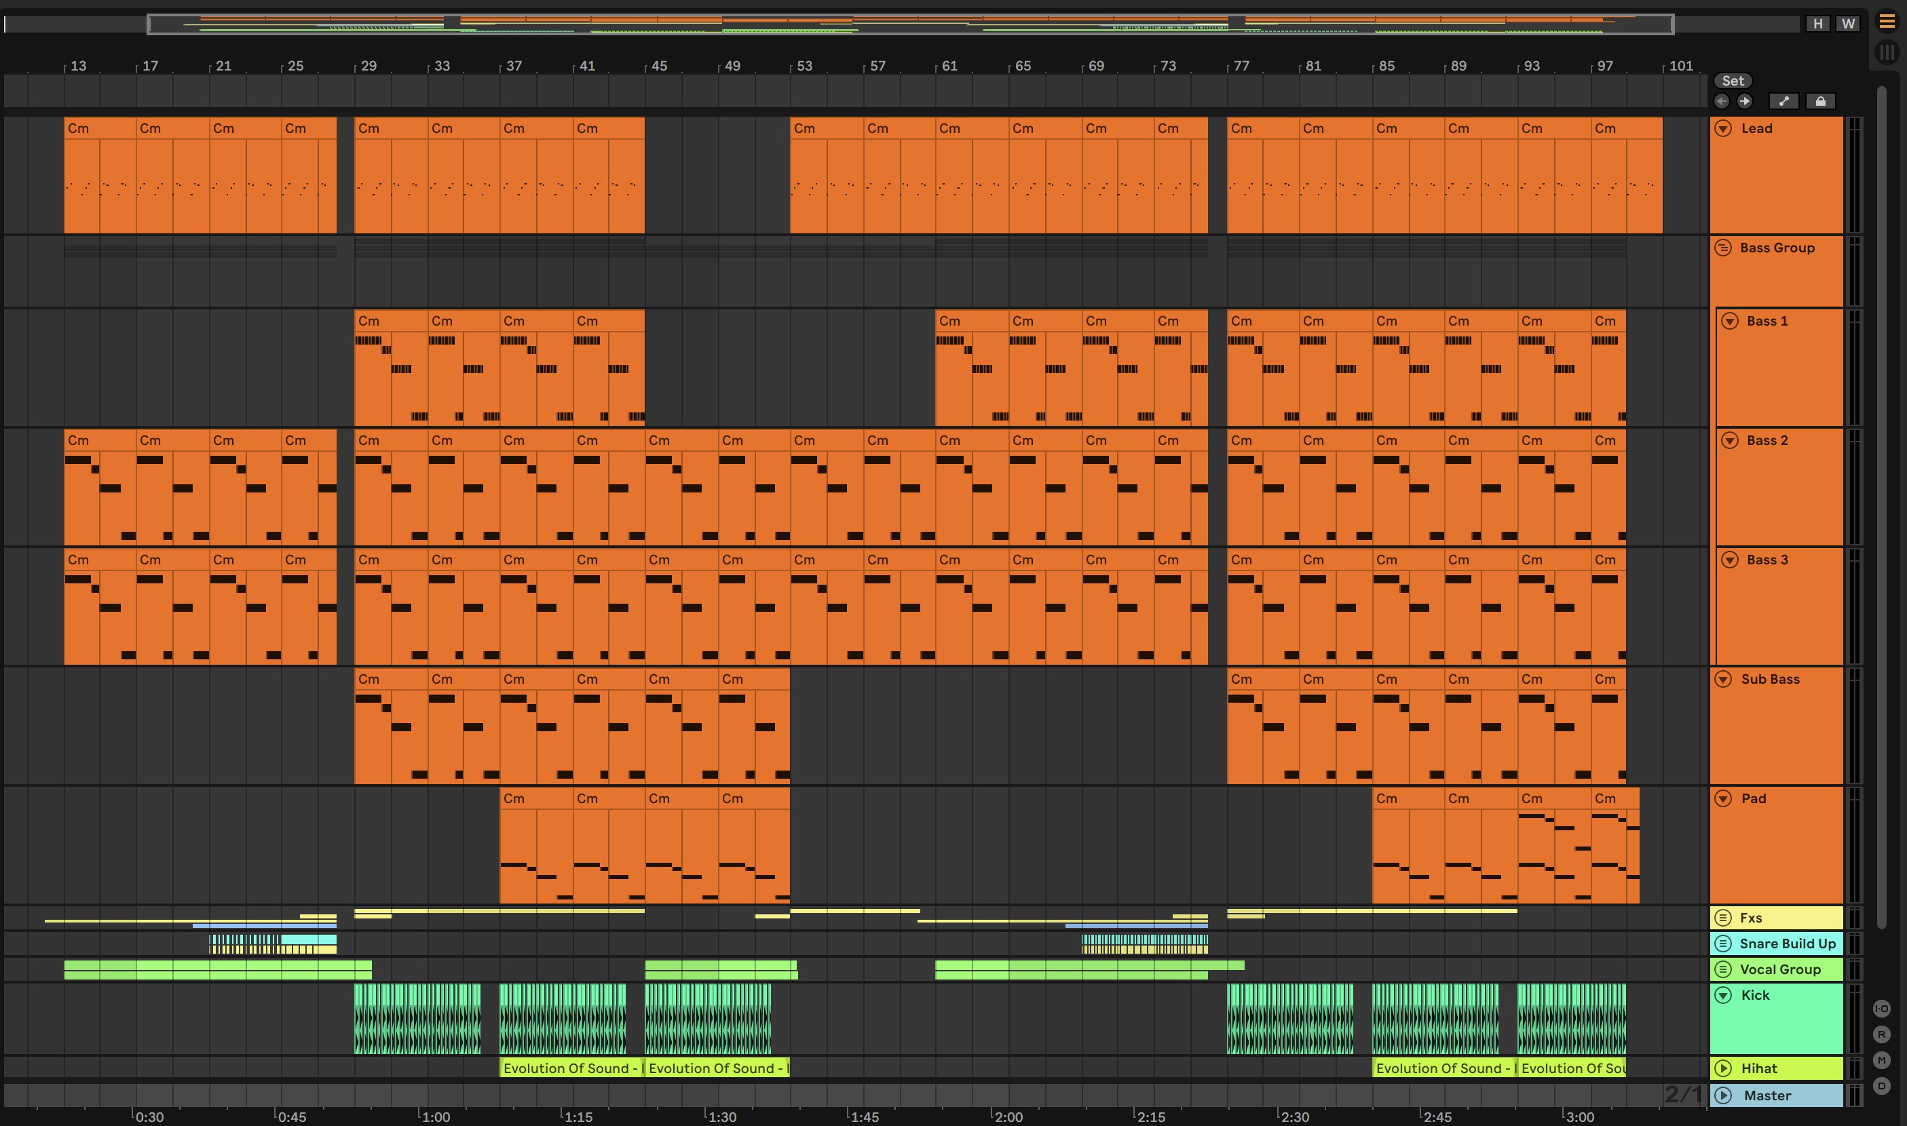The width and height of the screenshot is (1907, 1126).
Task: Collapse the Lead track
Action: (x=1723, y=128)
